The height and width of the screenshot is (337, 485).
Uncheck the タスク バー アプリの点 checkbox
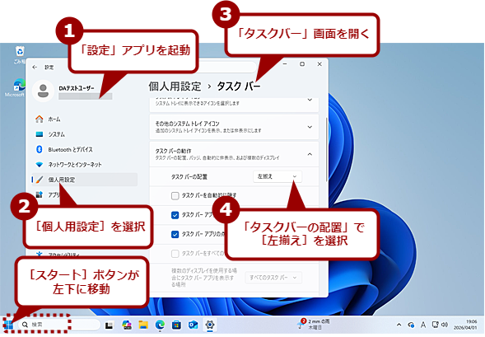coord(175,234)
